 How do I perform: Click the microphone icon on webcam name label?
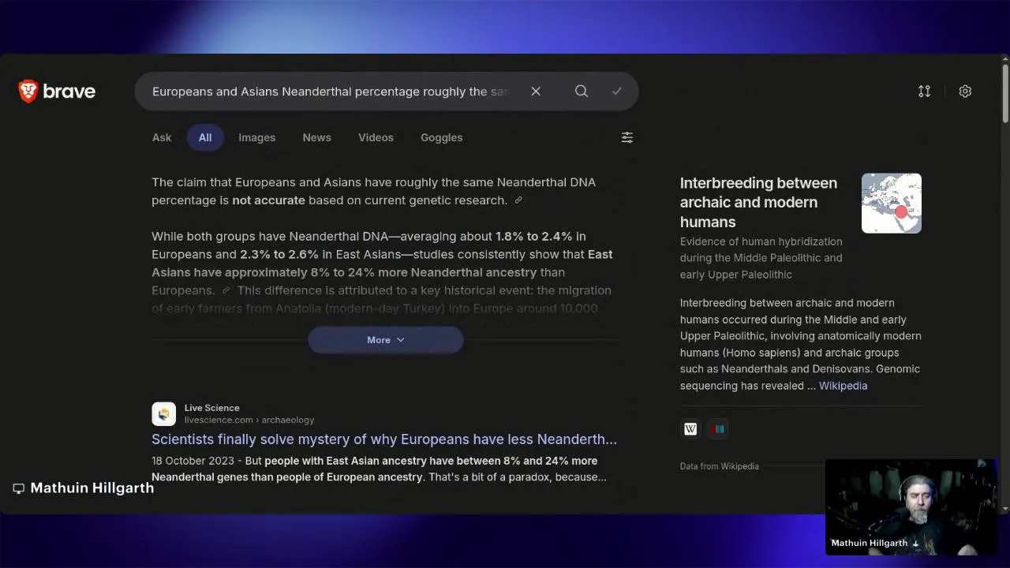(915, 543)
